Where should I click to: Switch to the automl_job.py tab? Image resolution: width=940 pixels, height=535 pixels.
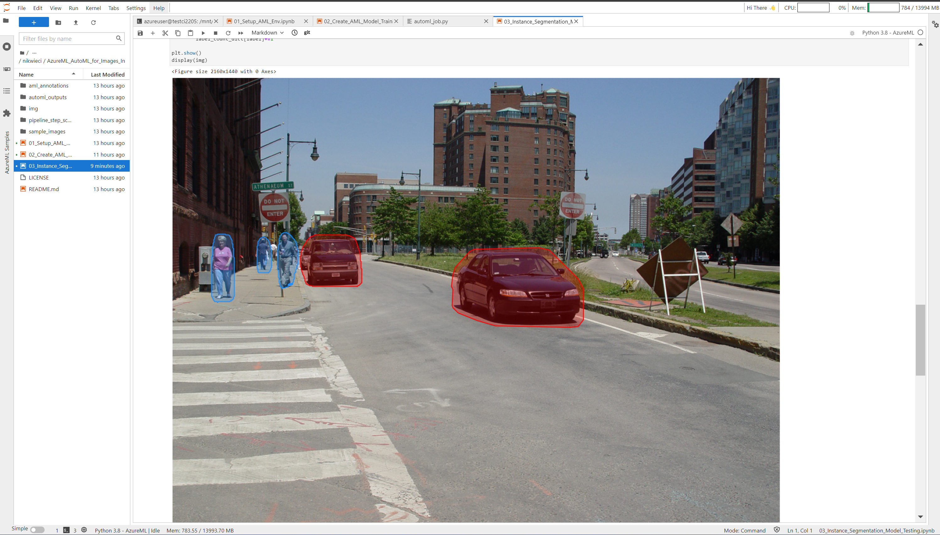(431, 21)
